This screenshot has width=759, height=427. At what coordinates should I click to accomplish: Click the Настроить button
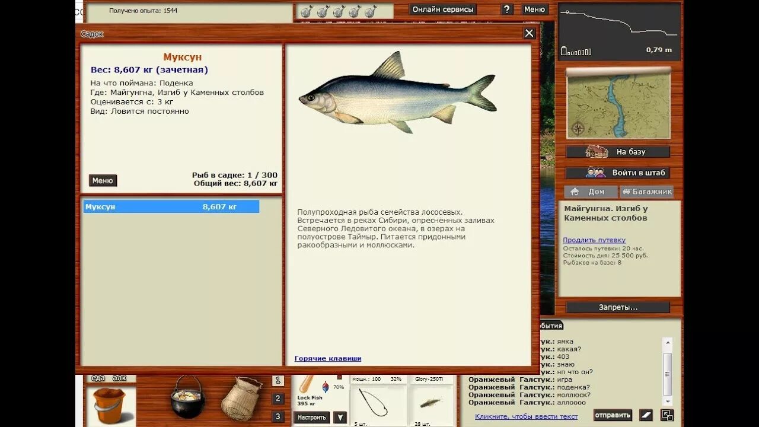[312, 418]
